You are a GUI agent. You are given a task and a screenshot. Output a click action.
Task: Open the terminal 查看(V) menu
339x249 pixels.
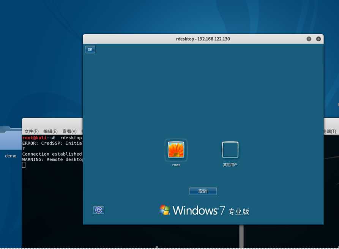pyautogui.click(x=69, y=131)
